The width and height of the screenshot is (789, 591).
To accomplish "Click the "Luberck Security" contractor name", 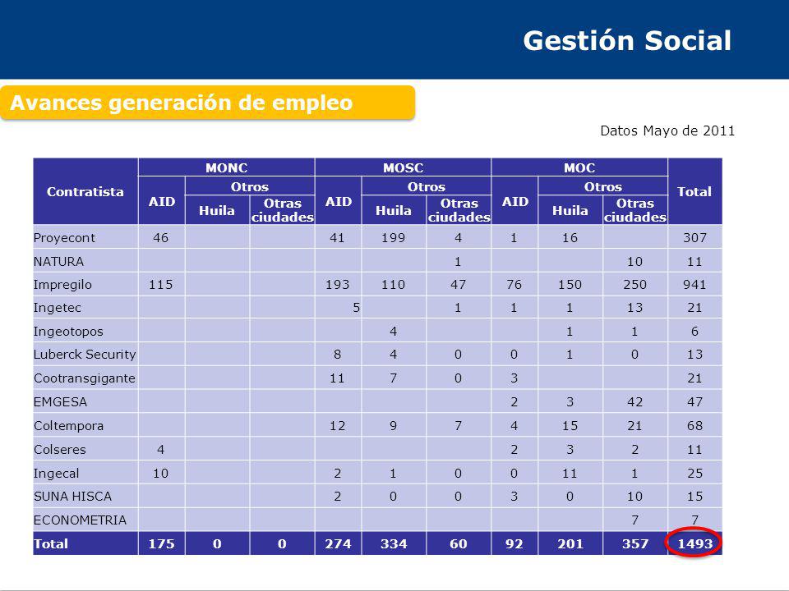I will [x=85, y=355].
